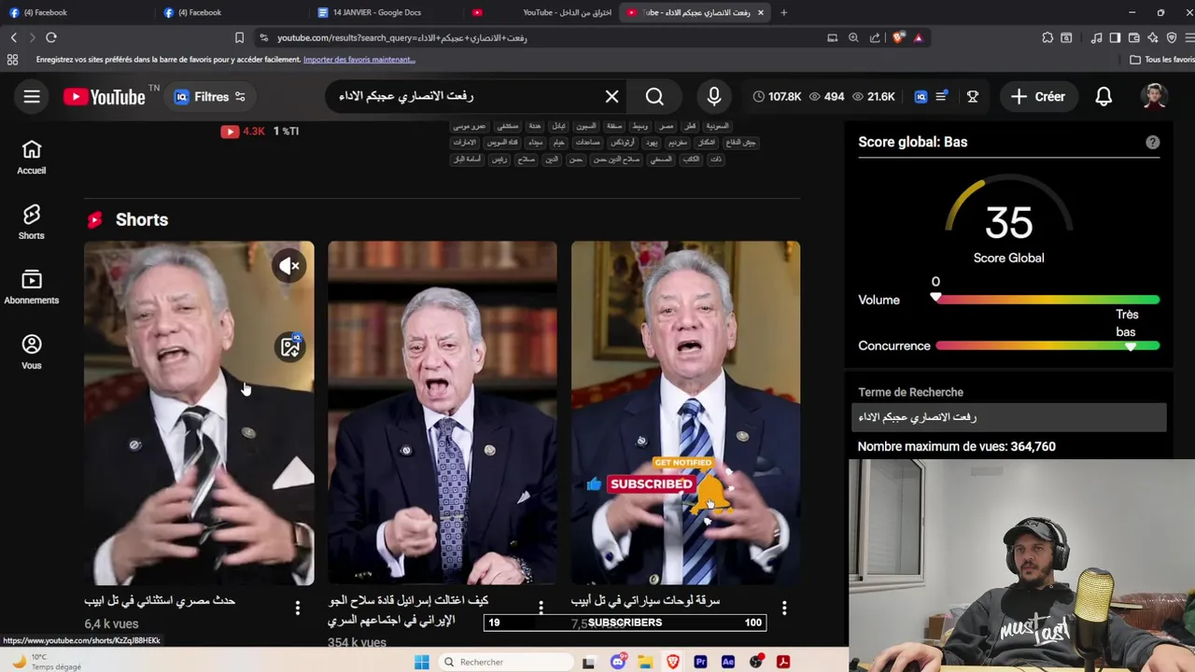Open the vidIQ trophy achievements icon

972,96
